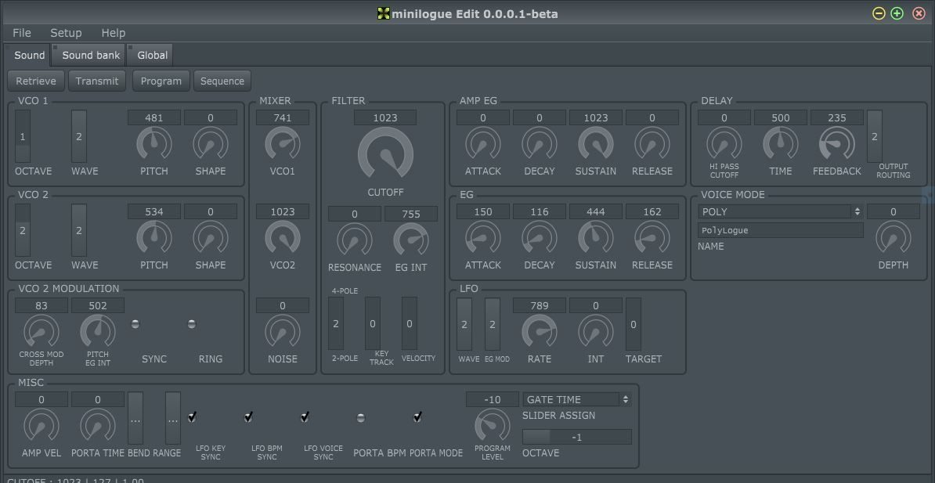935x483 pixels.
Task: Open the Setup menu
Action: point(66,33)
